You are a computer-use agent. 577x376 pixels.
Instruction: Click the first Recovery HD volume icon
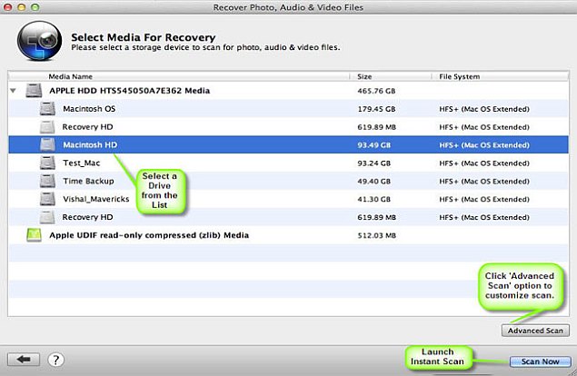point(47,127)
